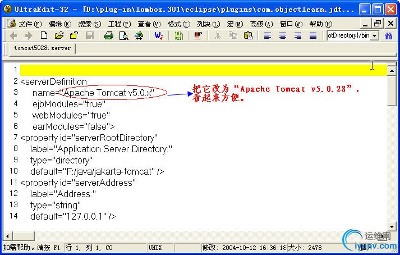
Task: Print the document with the printer icon
Action: [109, 35]
